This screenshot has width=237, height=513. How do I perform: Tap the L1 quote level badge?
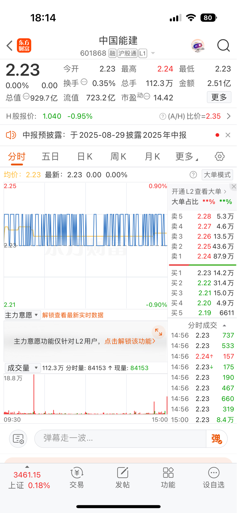tap(142, 53)
